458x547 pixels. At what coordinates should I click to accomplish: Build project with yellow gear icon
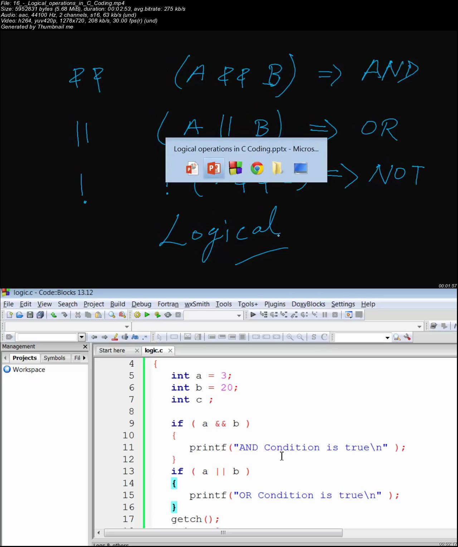pyautogui.click(x=137, y=315)
